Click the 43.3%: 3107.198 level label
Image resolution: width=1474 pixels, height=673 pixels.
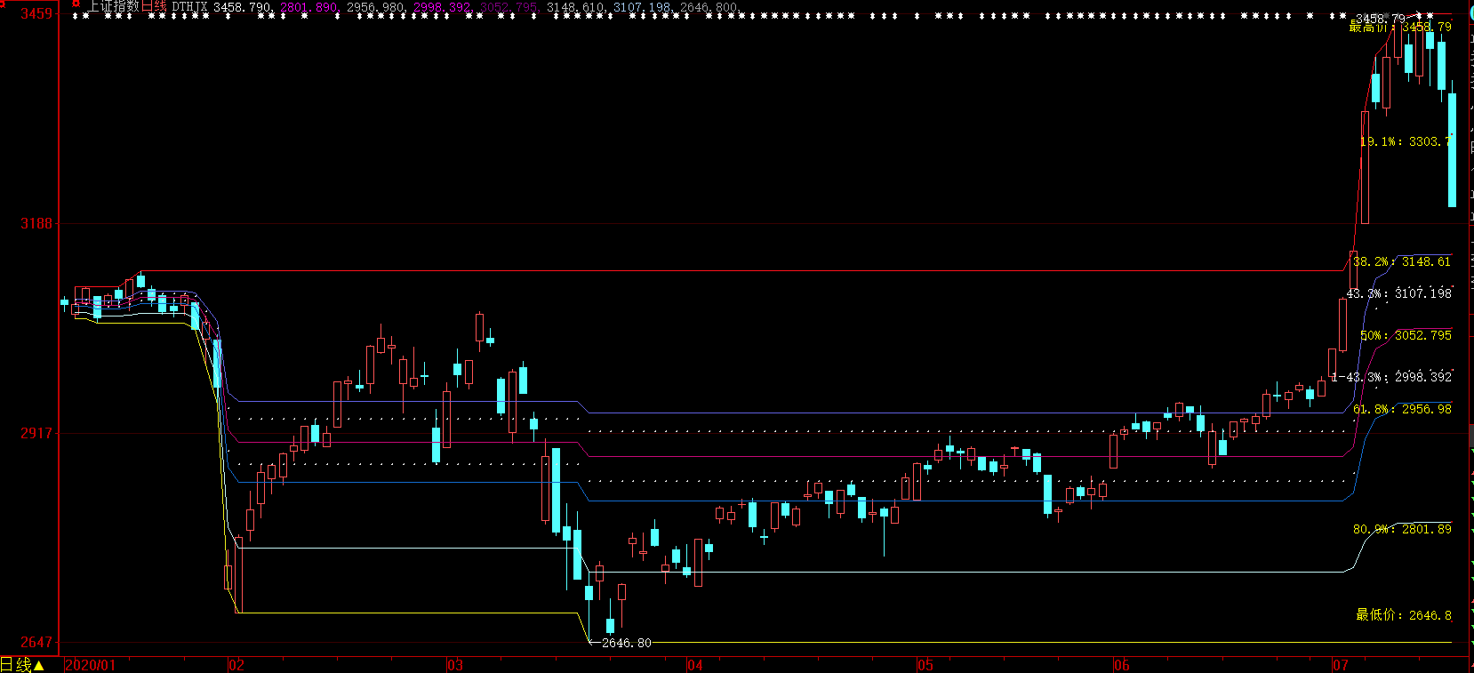coord(1399,293)
